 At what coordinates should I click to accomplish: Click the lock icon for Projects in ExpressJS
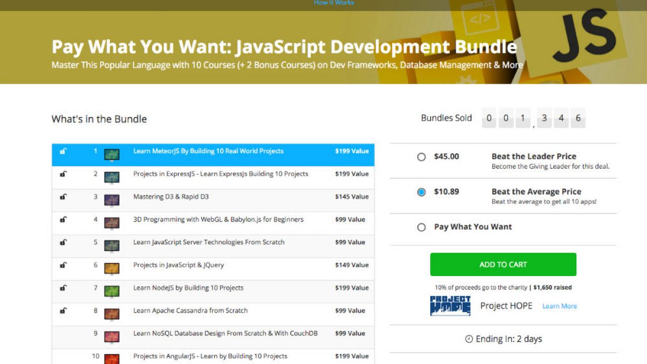(63, 174)
